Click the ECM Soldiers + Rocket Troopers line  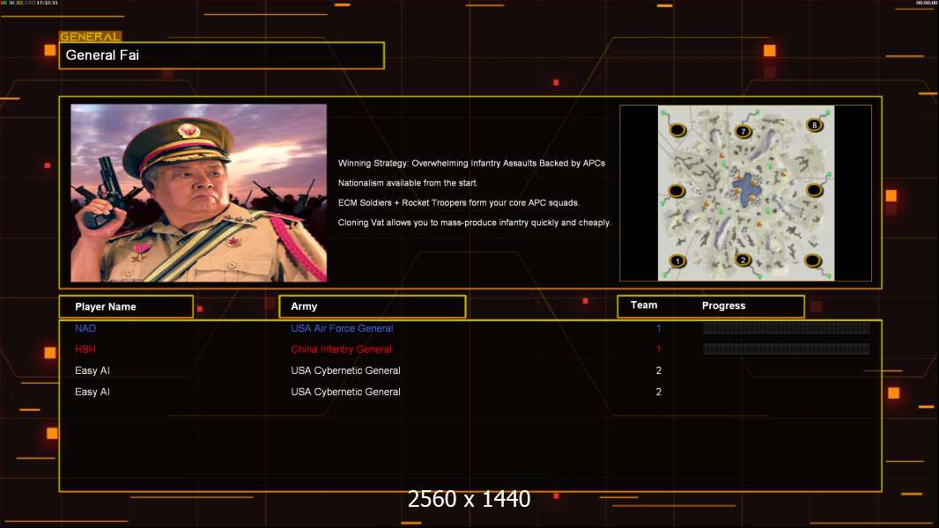point(459,202)
